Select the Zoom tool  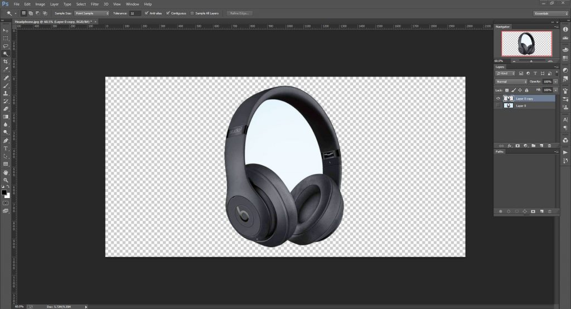6,180
